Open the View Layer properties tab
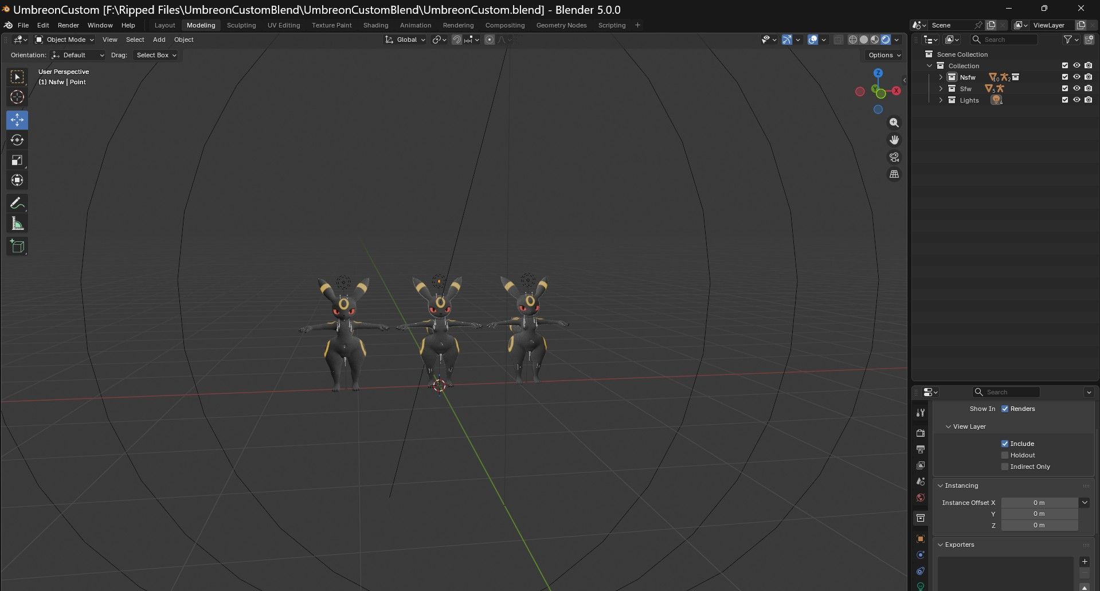Image resolution: width=1100 pixels, height=591 pixels. pos(921,465)
